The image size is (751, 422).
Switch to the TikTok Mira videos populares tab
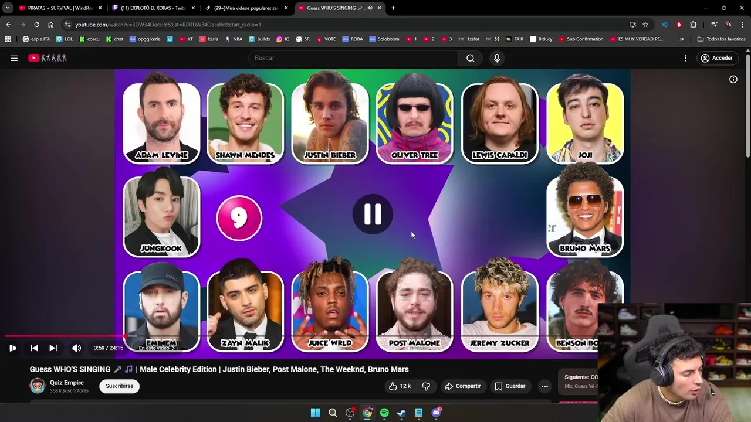click(246, 8)
